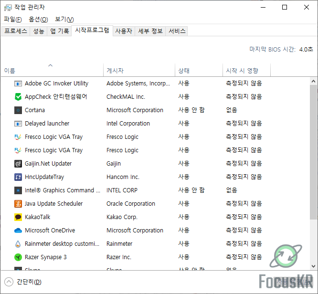Select the KakaoTalk entry name

(38, 217)
